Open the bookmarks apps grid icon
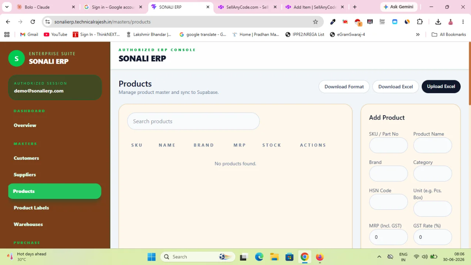Screen dimensions: 471x265 [x=7, y=35]
